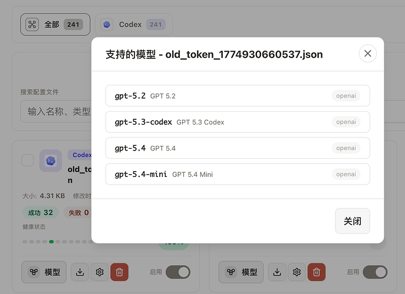Tick the checkbox on the old_token card

[27, 161]
